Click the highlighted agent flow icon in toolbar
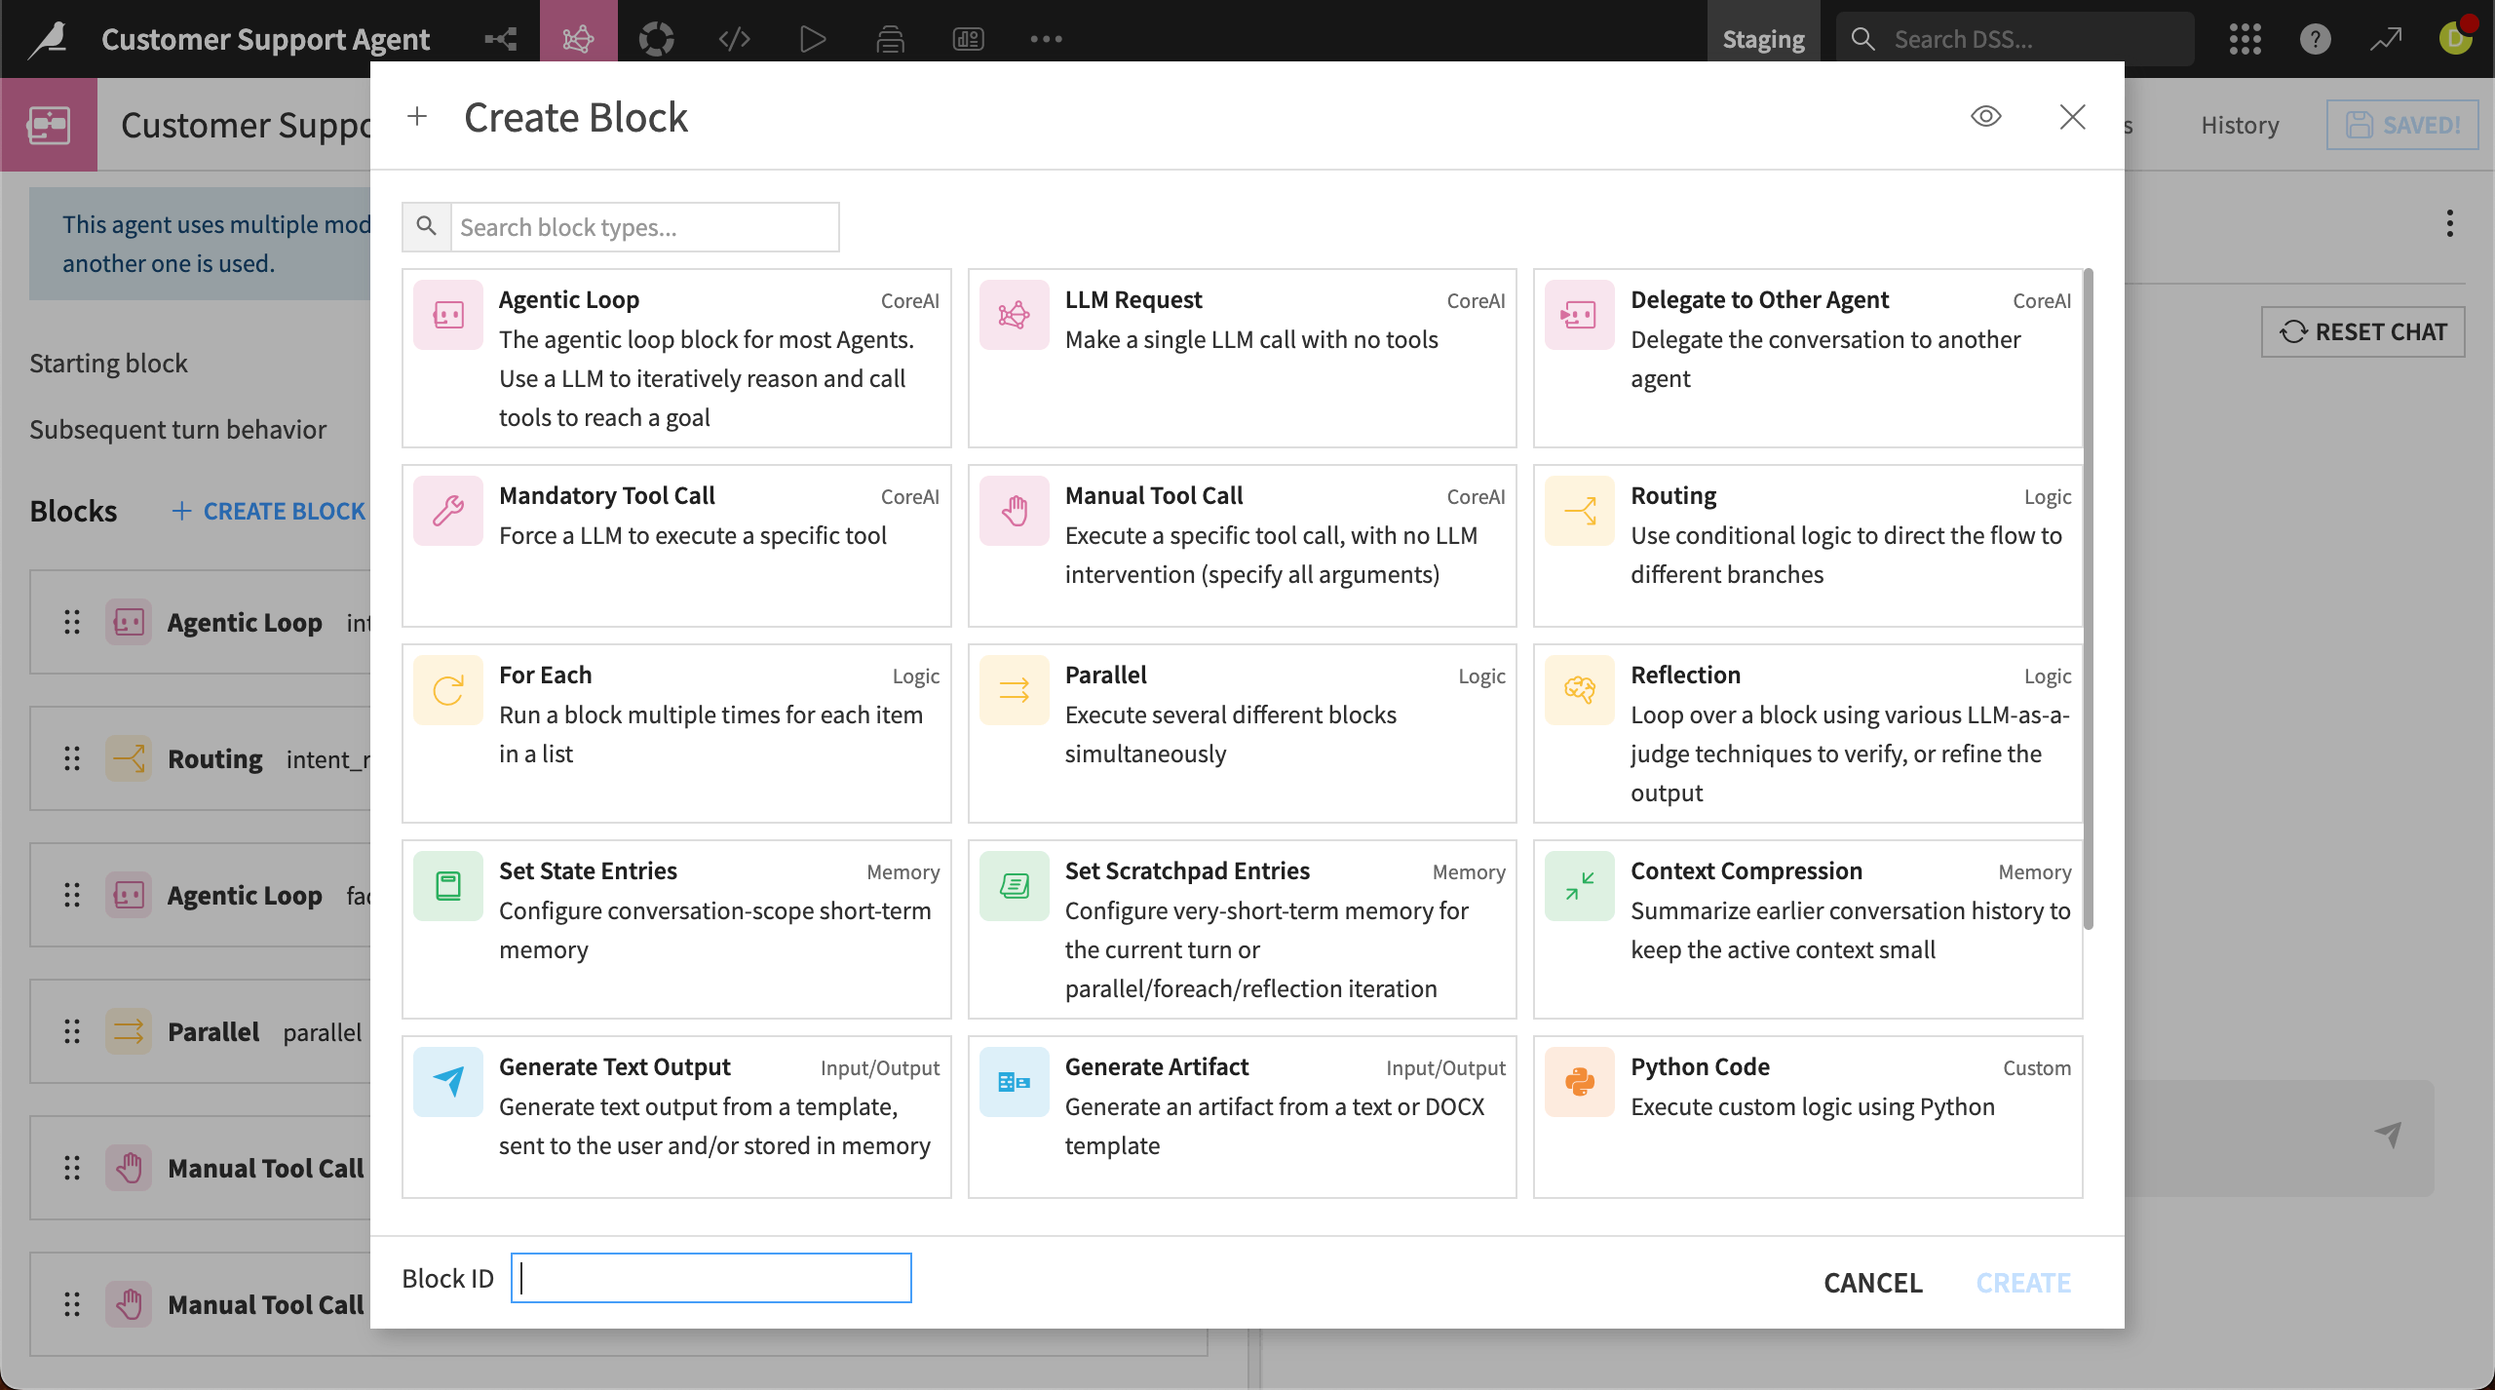This screenshot has width=2495, height=1390. [x=578, y=39]
